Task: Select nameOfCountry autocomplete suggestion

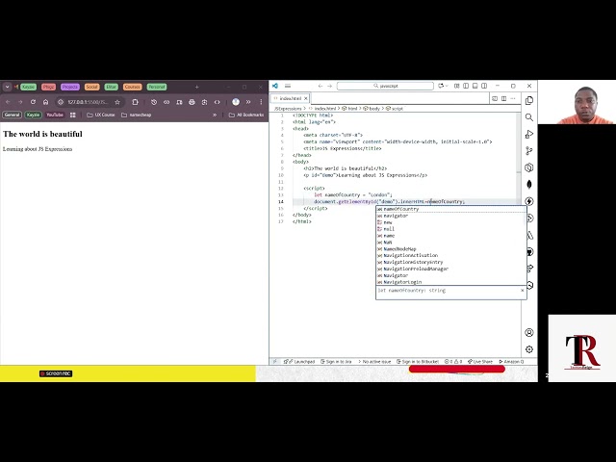Action: [451, 209]
